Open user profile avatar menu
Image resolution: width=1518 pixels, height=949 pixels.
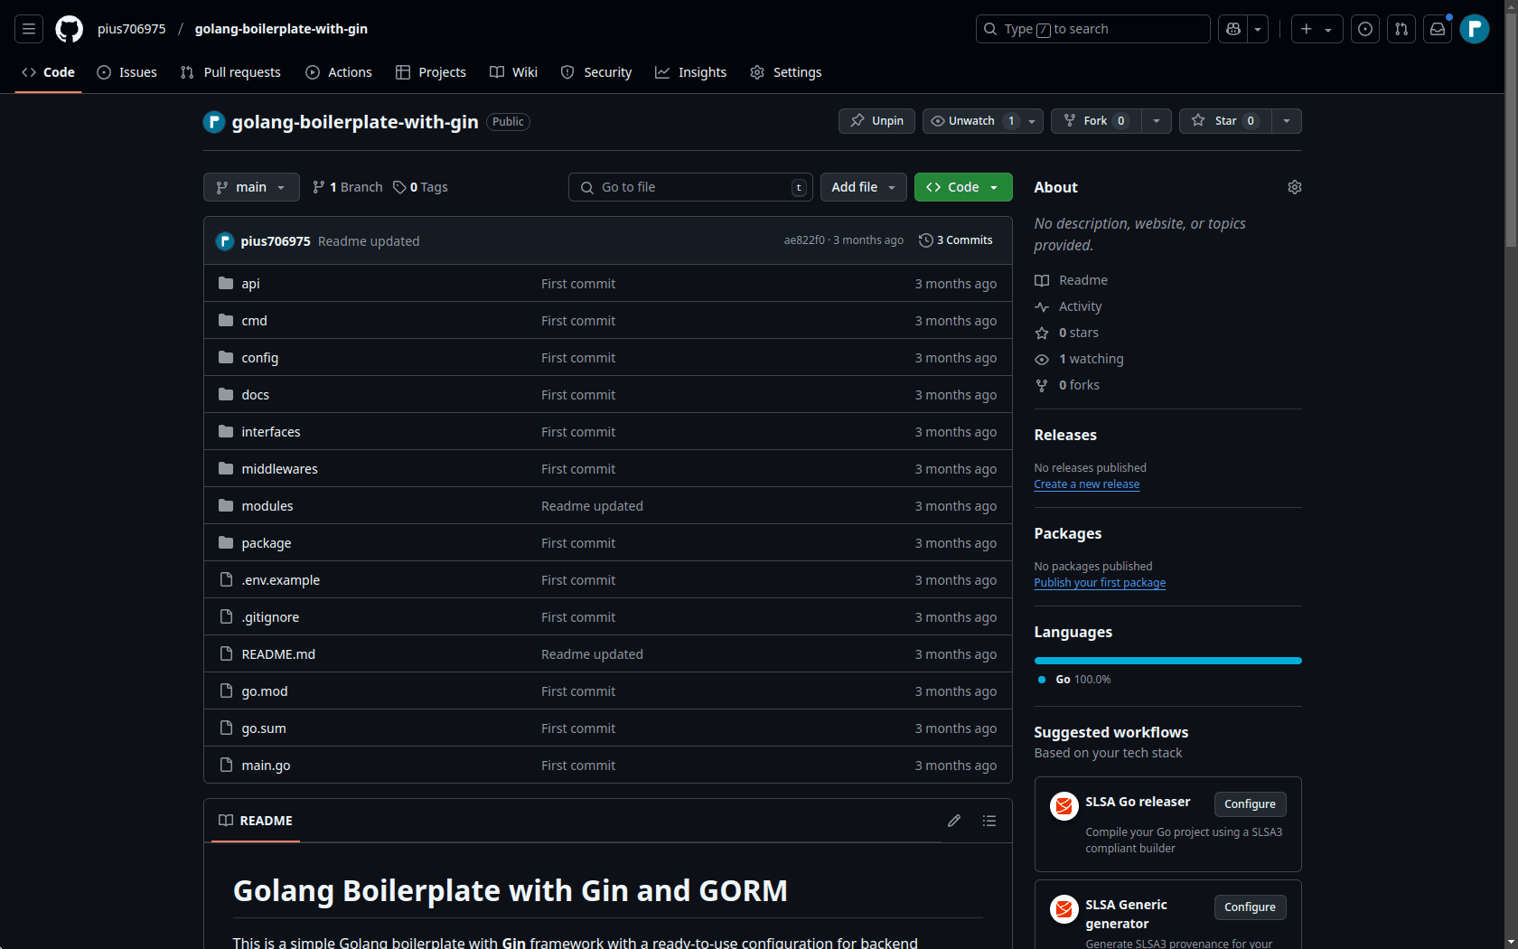pos(1475,29)
